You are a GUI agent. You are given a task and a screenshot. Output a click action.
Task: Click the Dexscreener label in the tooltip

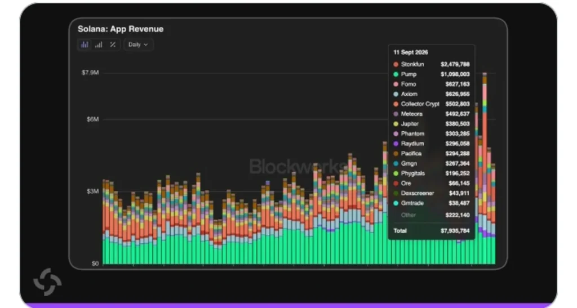point(418,193)
